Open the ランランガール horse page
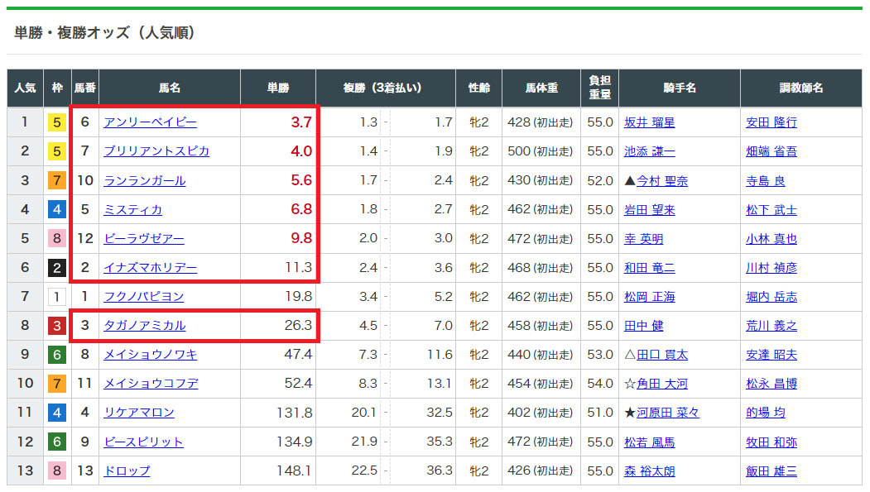The height and width of the screenshot is (492, 870). point(144,180)
